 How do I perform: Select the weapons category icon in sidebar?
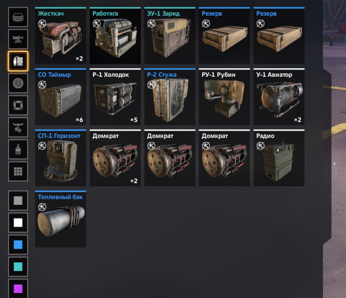click(x=18, y=39)
